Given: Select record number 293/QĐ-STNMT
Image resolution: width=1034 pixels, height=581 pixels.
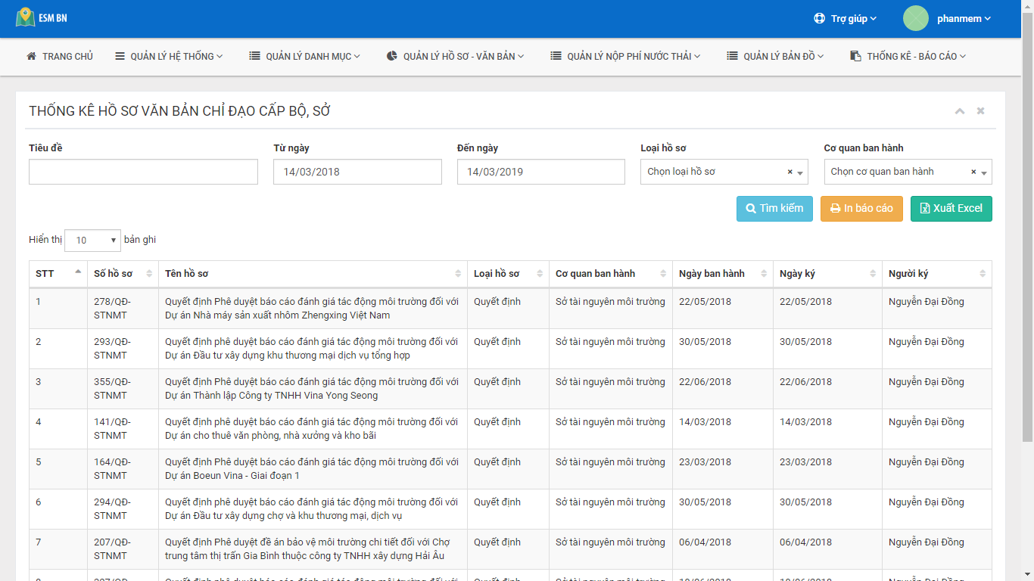Looking at the screenshot, I should click(x=112, y=349).
